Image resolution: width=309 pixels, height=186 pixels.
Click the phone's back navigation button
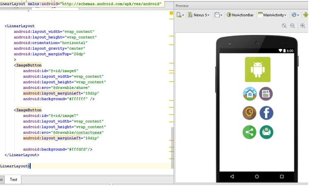(232, 176)
